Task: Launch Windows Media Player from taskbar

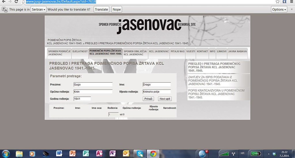Action: [x=32, y=154]
